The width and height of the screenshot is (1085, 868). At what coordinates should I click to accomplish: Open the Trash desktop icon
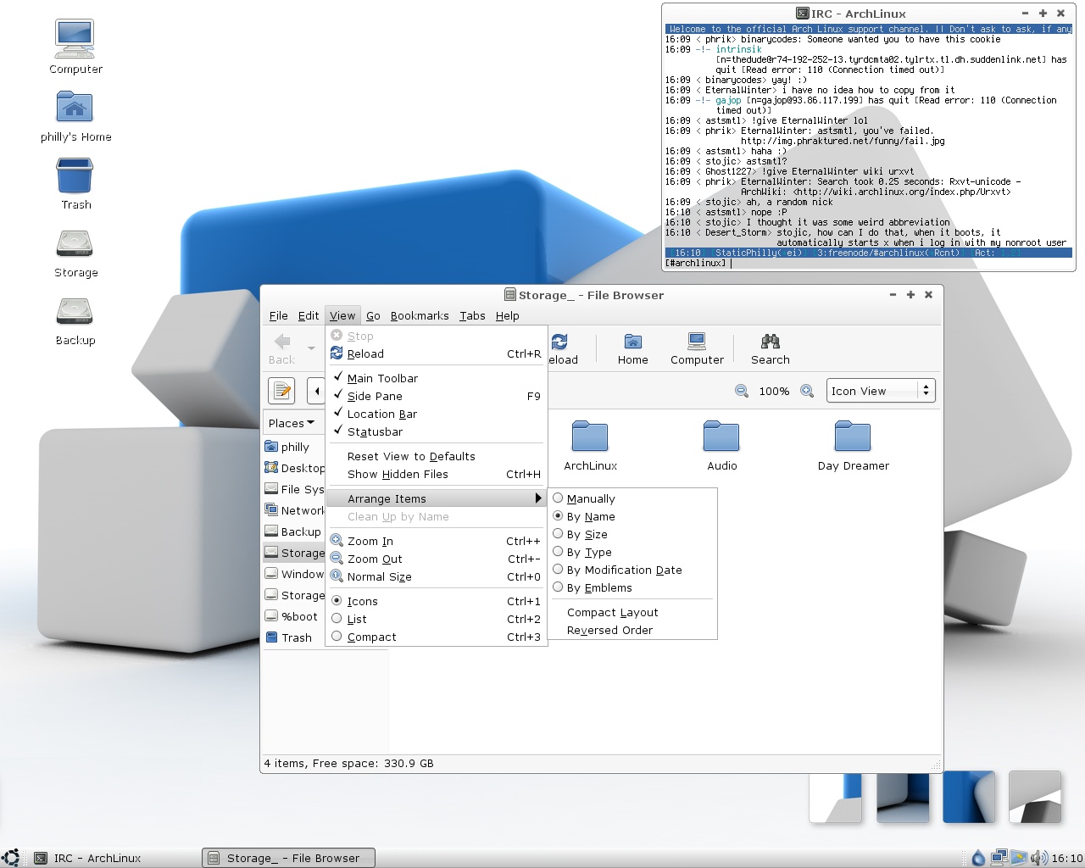pos(75,184)
